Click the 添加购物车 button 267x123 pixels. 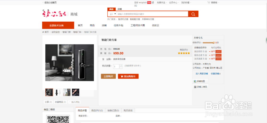[128, 76]
